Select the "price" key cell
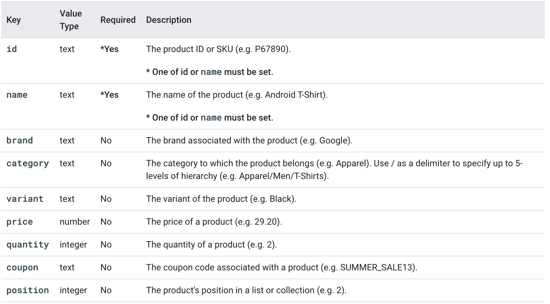The height and width of the screenshot is (304, 550). (x=20, y=222)
